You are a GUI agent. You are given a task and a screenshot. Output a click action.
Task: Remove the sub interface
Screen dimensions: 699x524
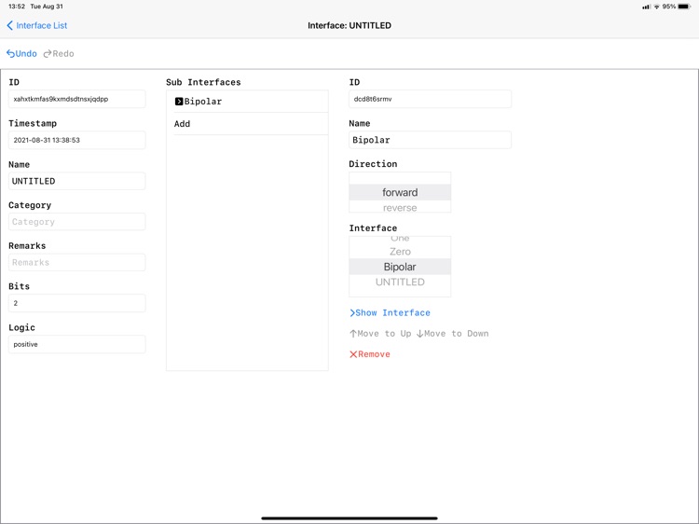(x=370, y=354)
